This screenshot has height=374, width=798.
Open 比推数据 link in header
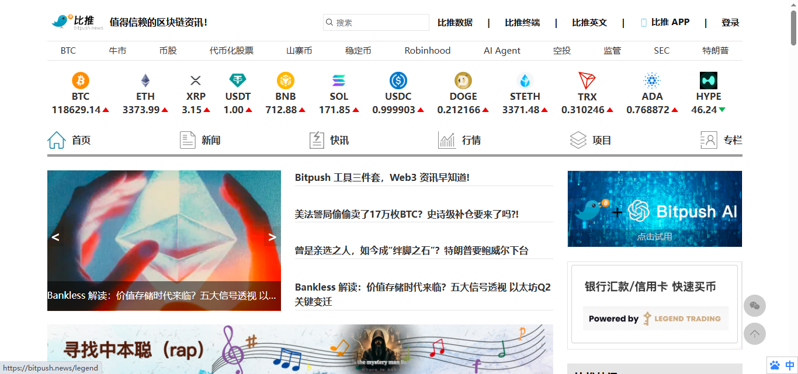click(x=455, y=23)
